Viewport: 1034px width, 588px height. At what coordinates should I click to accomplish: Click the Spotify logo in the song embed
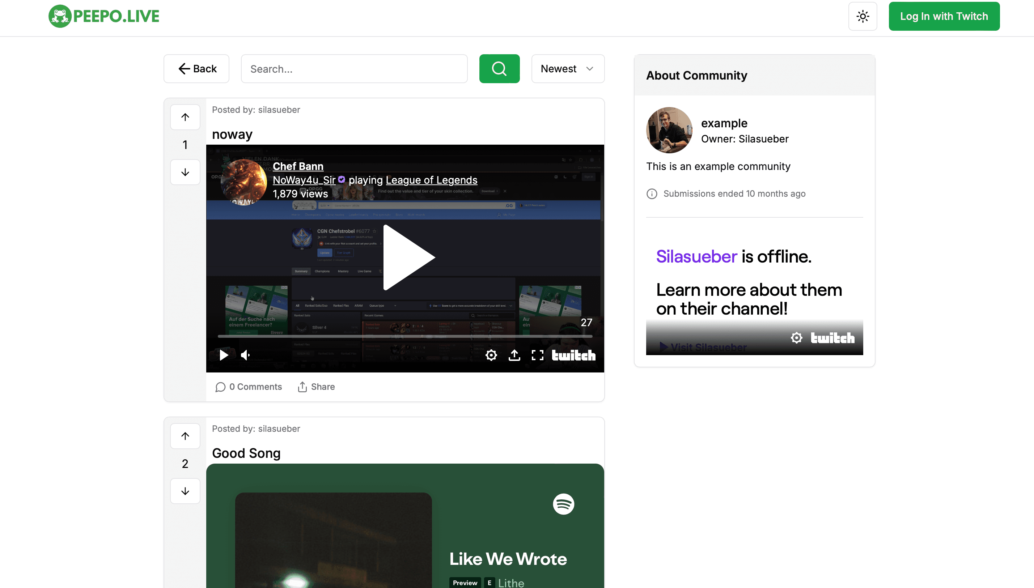click(x=563, y=504)
